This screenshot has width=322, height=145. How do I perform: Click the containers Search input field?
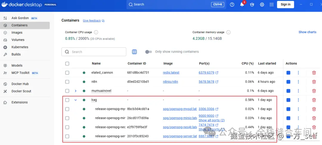(x=94, y=52)
